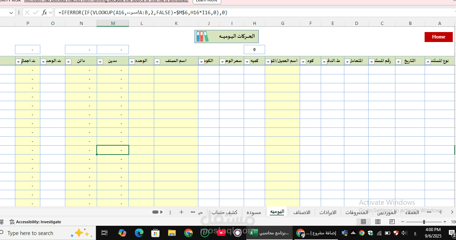Click the formula bar enter checkmark icon
456x240 pixels.
click(35, 12)
